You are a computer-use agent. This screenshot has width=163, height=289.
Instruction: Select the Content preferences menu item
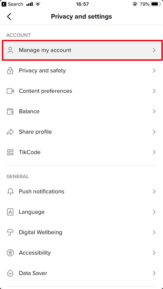click(45, 91)
